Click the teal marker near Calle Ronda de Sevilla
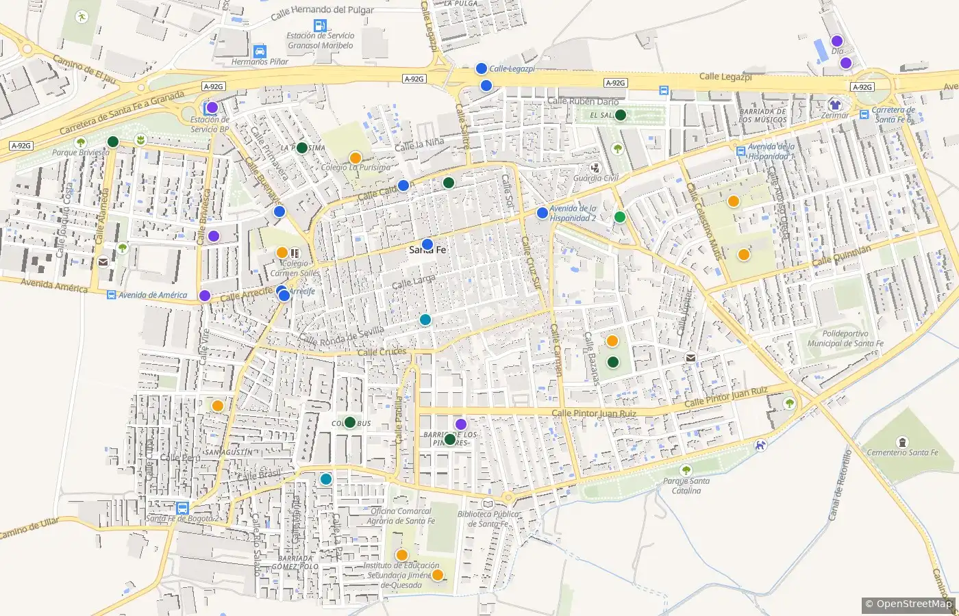Screen dimensions: 959x616 coord(425,320)
